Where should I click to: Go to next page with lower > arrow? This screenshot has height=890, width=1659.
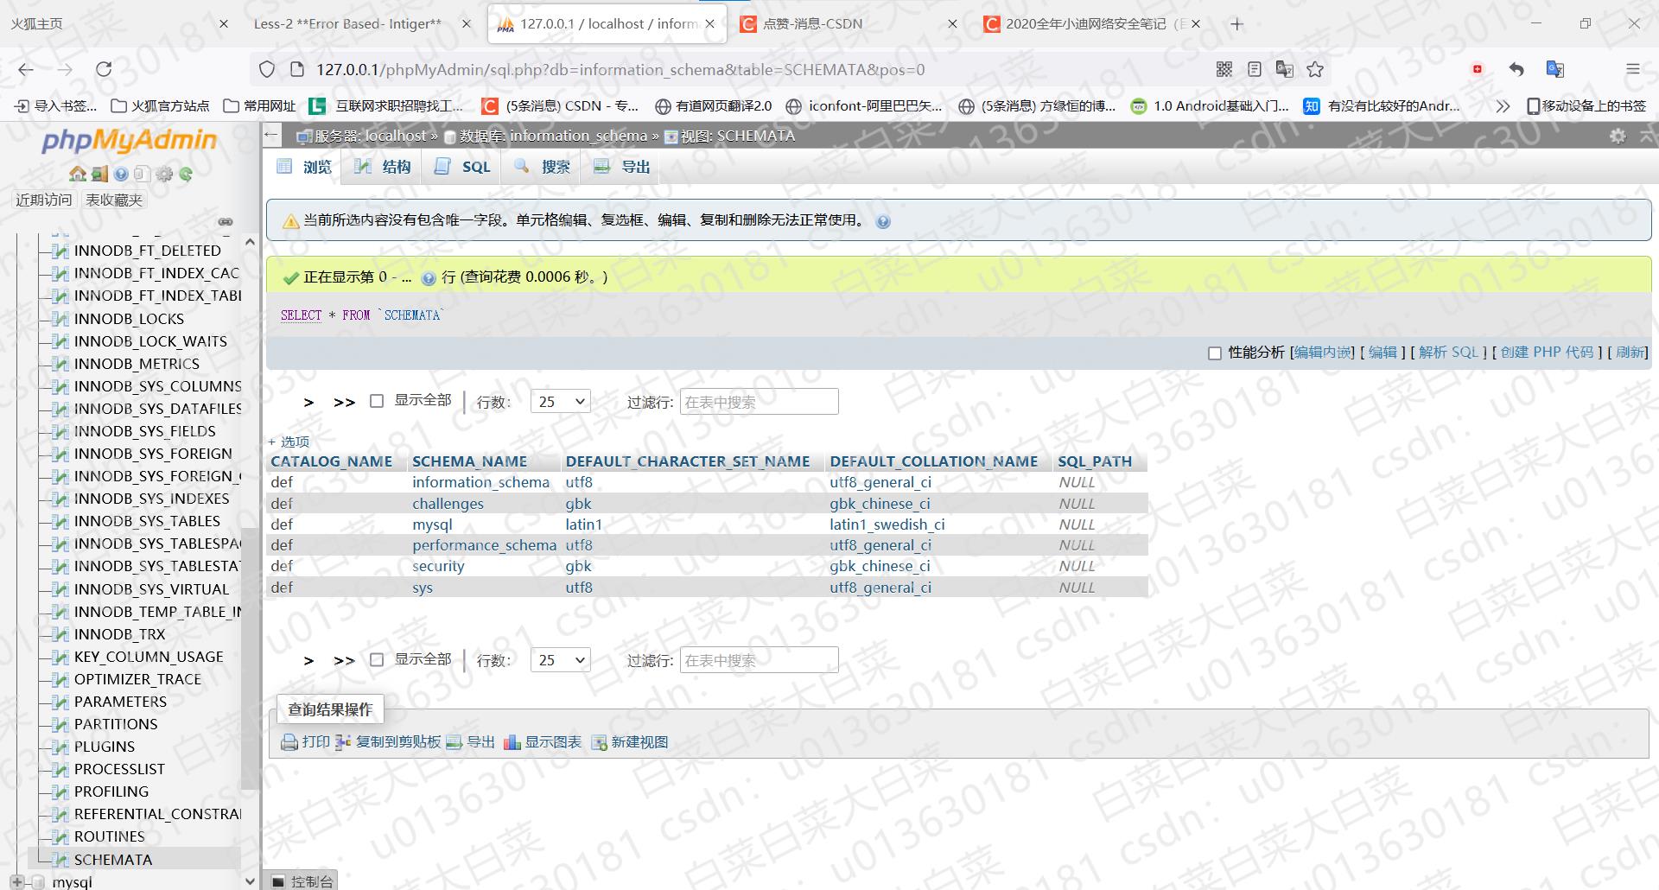(x=308, y=661)
